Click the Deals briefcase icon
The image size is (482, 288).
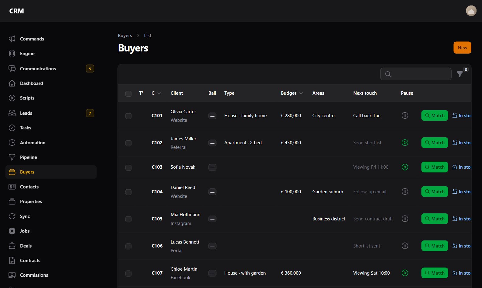click(x=12, y=246)
